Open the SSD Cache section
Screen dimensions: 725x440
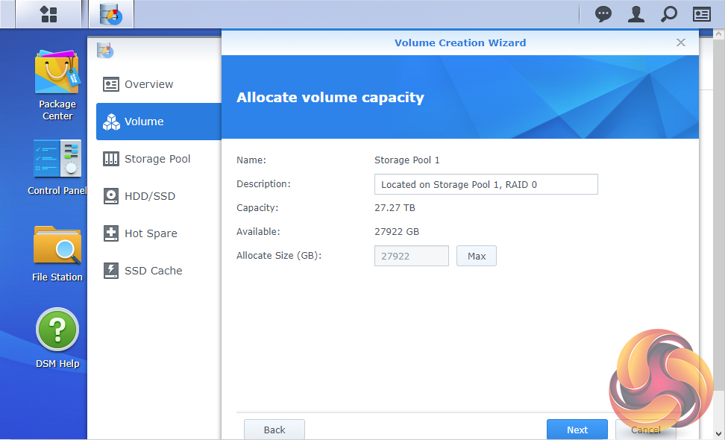pyautogui.click(x=153, y=271)
